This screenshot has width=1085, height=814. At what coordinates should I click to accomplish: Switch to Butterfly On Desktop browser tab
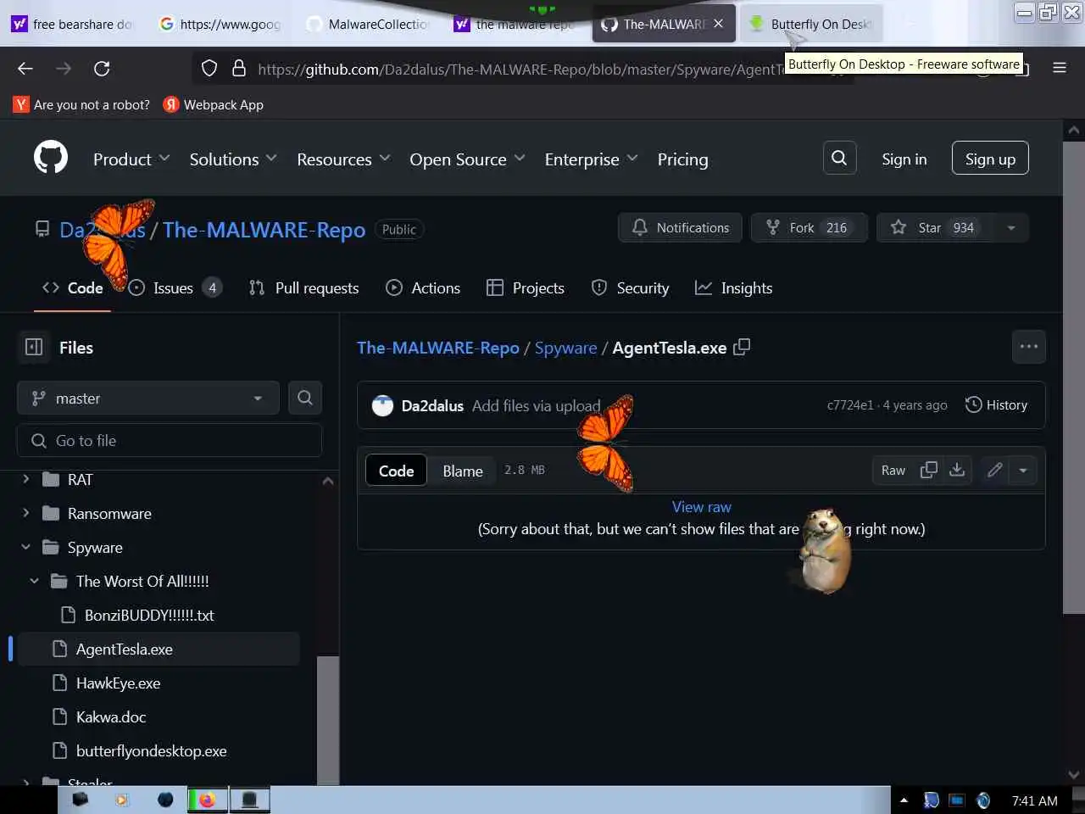812,24
